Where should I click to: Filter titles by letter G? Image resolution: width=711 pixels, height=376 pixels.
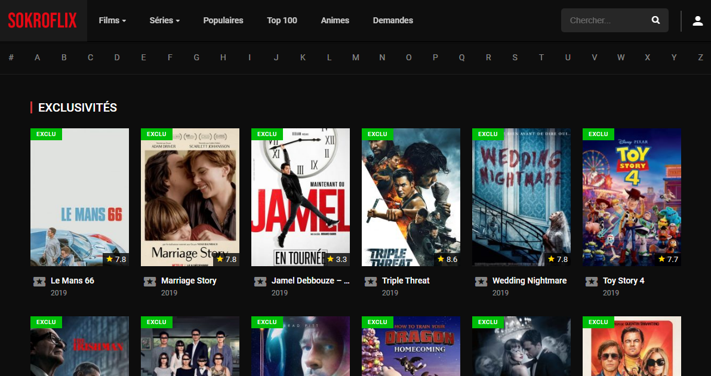(196, 58)
